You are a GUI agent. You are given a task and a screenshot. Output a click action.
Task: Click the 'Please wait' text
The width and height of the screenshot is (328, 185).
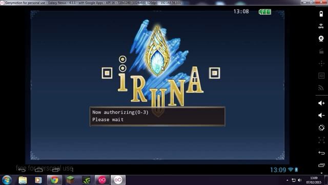coord(108,120)
